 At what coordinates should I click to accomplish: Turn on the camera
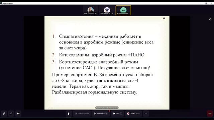click(18, 113)
